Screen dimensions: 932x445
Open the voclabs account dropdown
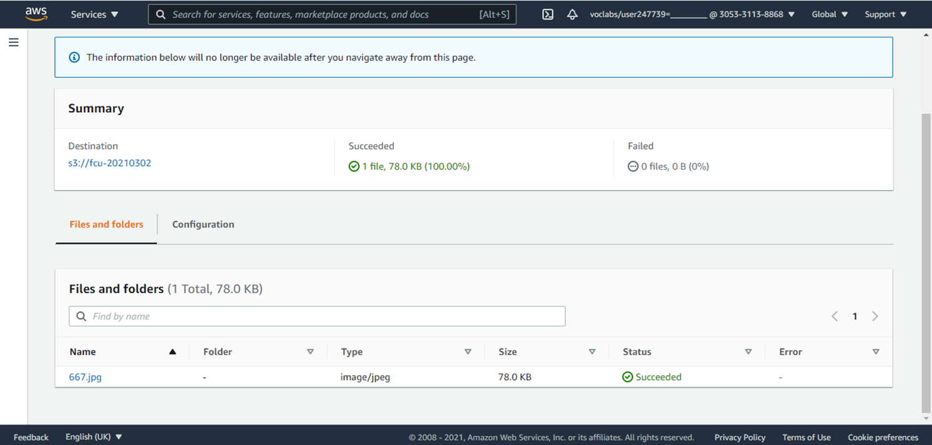692,14
